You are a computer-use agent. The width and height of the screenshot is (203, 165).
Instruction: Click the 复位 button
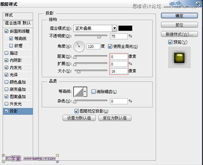click(179, 25)
